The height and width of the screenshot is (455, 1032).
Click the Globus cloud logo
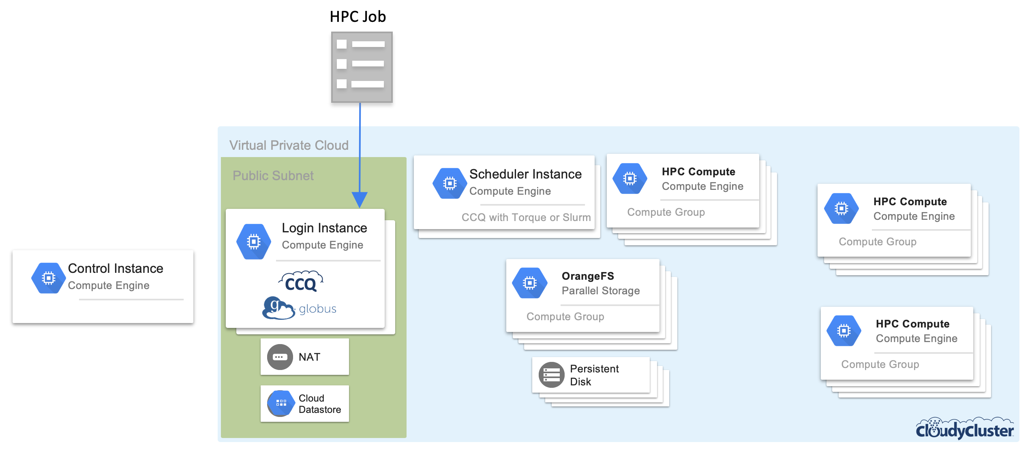[278, 308]
